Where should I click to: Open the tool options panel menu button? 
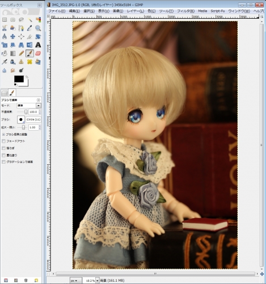point(39,100)
